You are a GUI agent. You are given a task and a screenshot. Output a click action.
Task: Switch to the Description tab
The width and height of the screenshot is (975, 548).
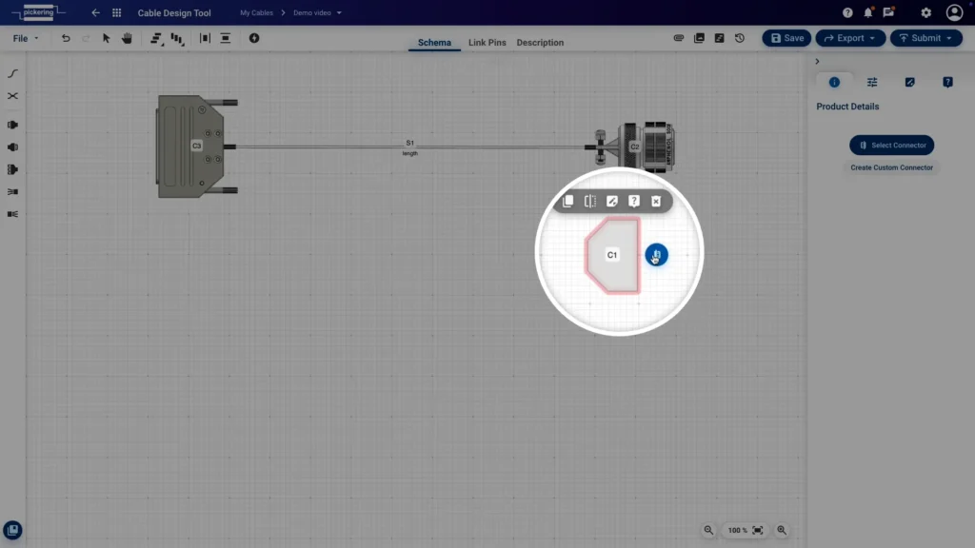[540, 42]
